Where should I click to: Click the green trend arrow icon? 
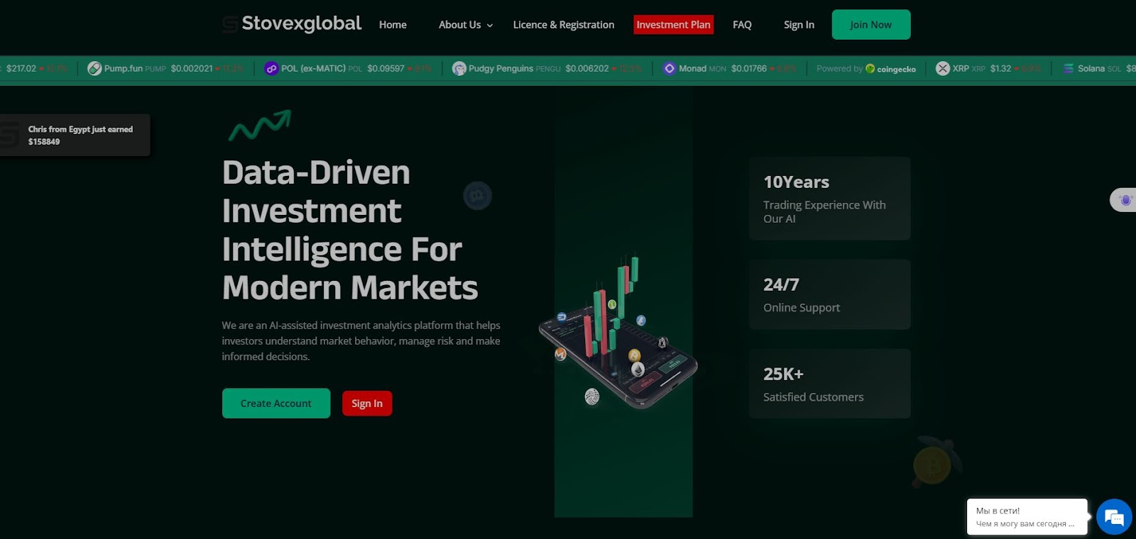click(x=260, y=125)
